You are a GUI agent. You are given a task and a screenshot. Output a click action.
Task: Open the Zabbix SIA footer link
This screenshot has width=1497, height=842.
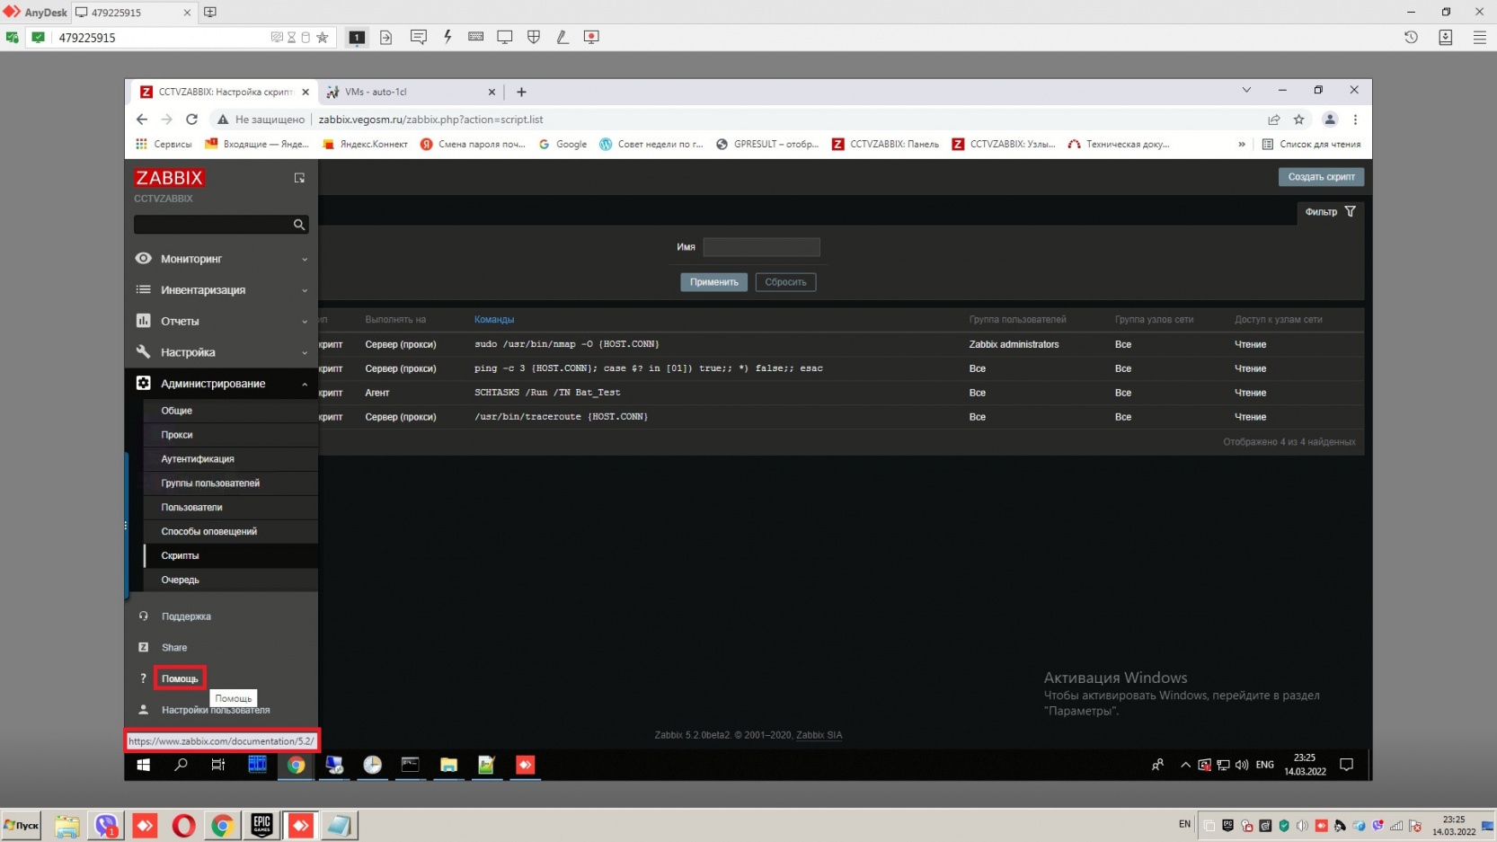click(x=819, y=735)
